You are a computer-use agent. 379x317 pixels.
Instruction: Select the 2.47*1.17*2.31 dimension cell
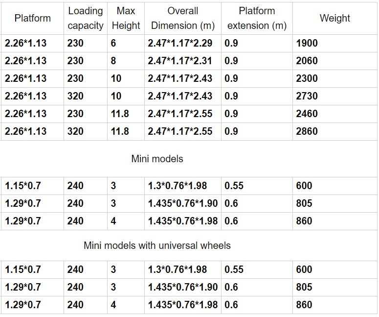pos(183,61)
